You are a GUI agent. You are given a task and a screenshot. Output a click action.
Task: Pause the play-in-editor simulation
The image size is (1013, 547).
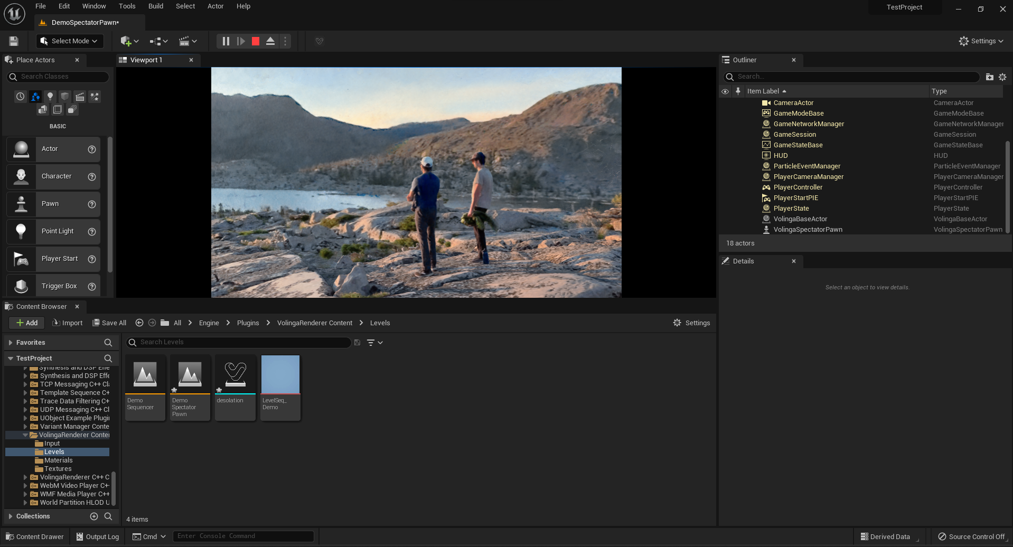[x=226, y=41]
